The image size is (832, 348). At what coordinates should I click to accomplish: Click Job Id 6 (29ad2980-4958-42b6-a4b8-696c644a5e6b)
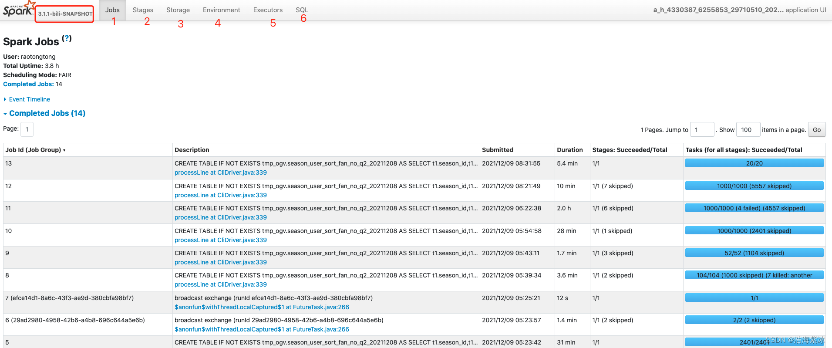pyautogui.click(x=75, y=320)
